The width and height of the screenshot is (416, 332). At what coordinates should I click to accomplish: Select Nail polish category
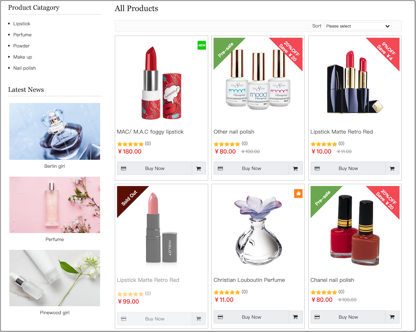(24, 68)
